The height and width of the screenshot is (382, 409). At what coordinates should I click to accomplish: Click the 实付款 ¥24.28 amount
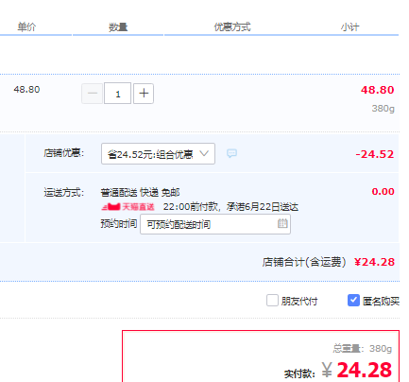[x=357, y=370]
